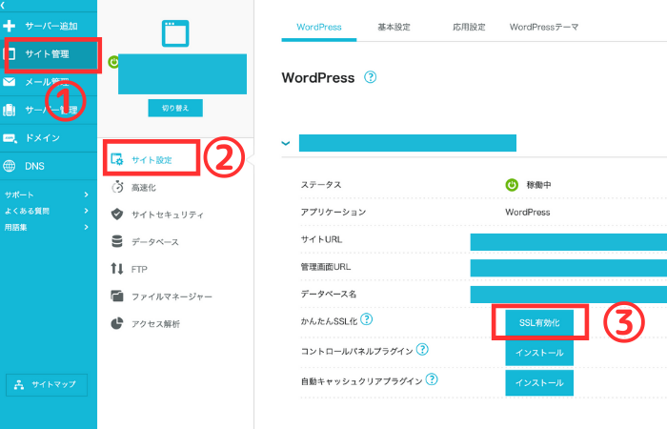Click the SSL有効化 button
The height and width of the screenshot is (429, 667).
pos(539,323)
